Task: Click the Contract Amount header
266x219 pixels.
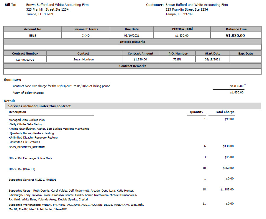Action: click(140, 53)
